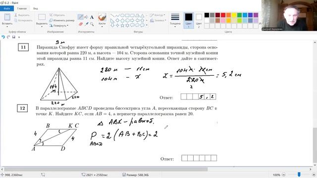Choose the up arrow shape

pyautogui.click(x=142, y=20)
